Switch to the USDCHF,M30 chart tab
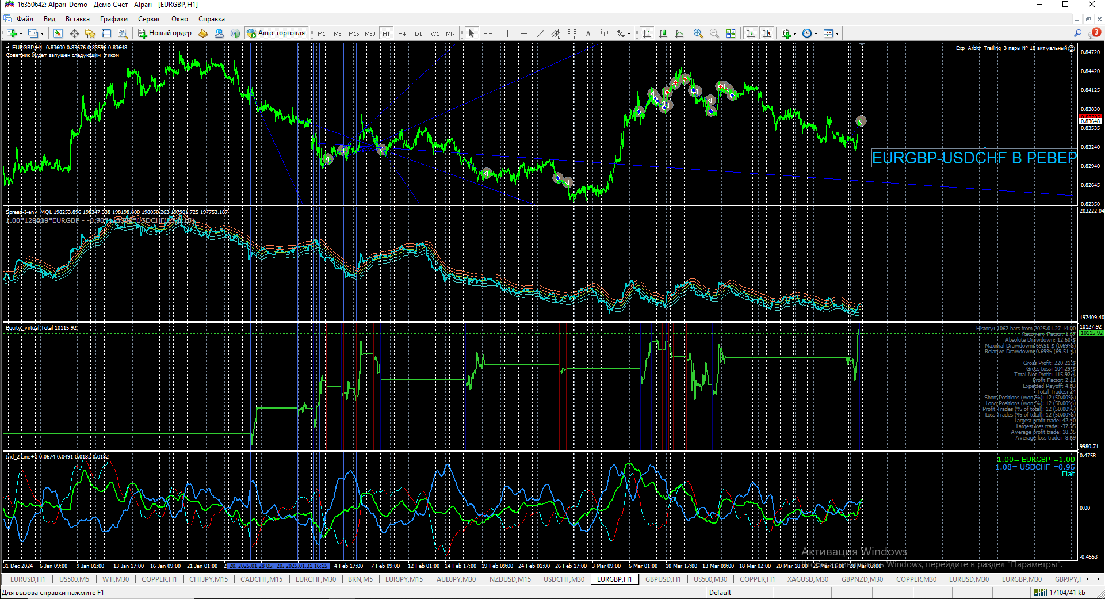1105x599 pixels. coord(564,579)
